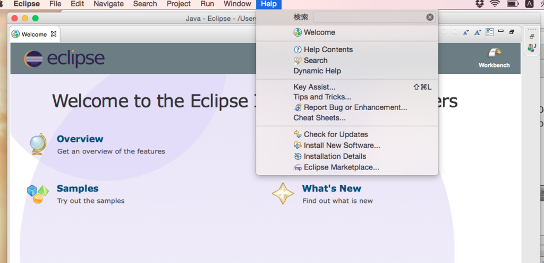Click the restore icon in right trim

532,37
